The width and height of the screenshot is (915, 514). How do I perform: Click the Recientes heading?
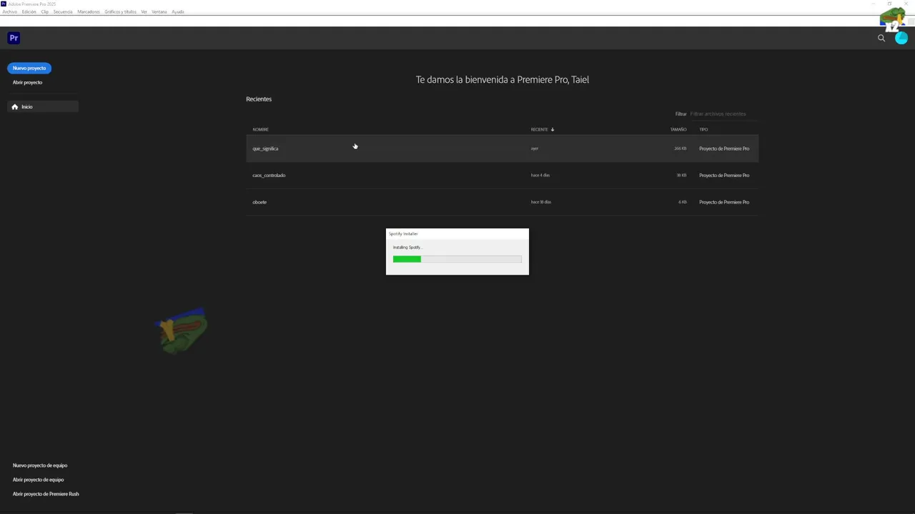coord(259,99)
